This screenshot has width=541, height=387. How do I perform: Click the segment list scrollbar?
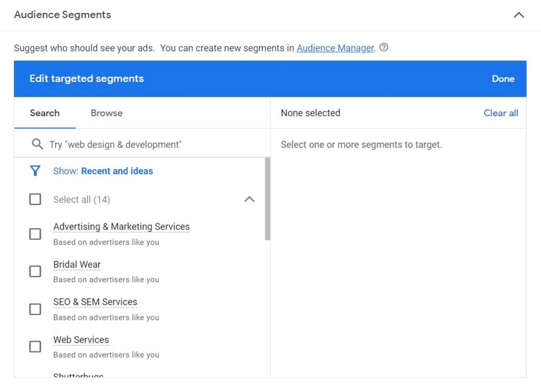267,199
